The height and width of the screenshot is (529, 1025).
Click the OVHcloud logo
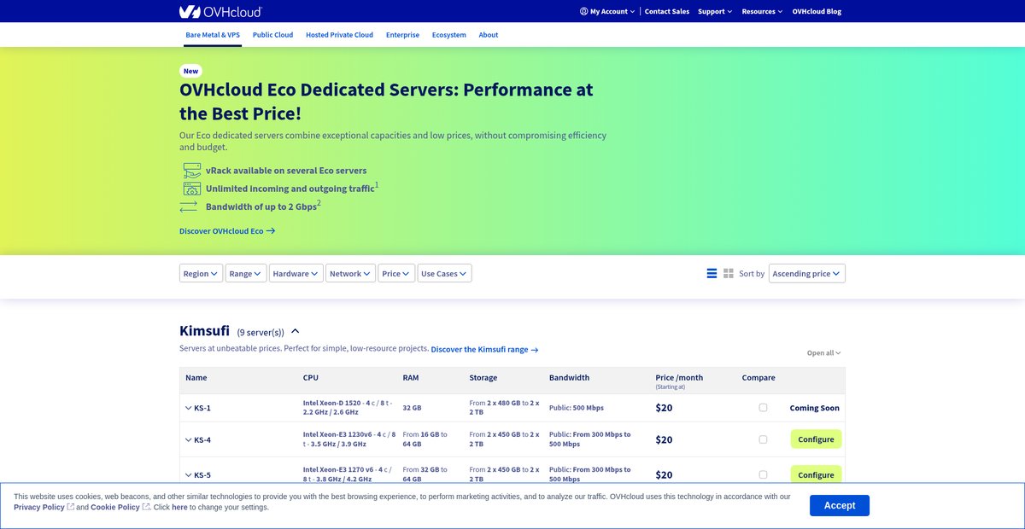[x=220, y=11]
